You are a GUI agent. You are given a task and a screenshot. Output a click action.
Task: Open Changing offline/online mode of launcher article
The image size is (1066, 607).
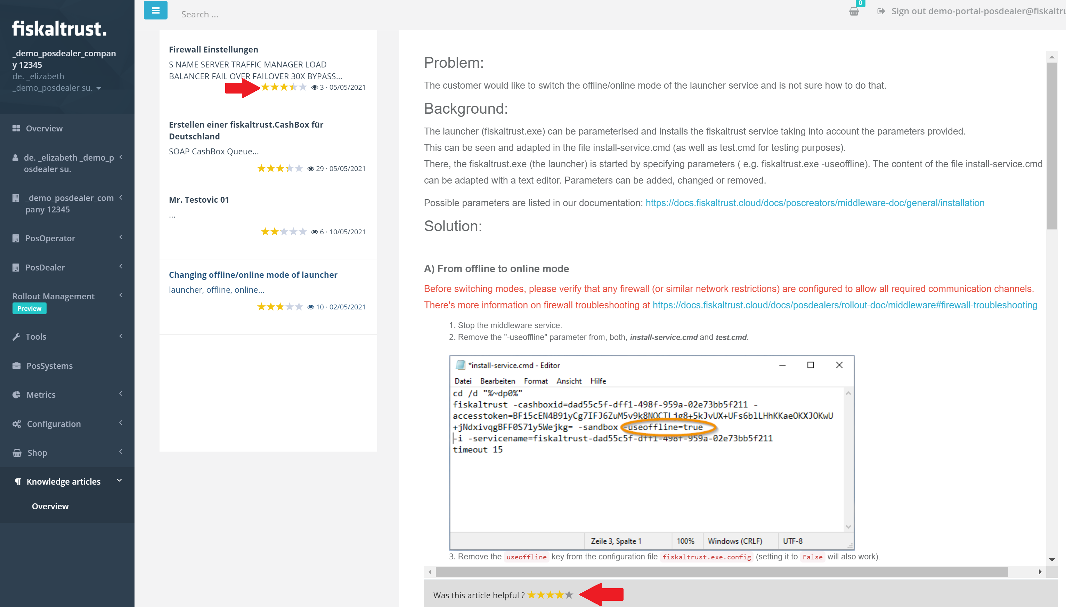pos(253,275)
